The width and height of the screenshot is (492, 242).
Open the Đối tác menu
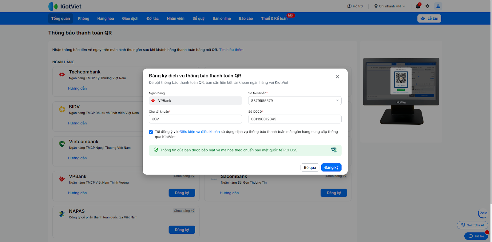pos(153,18)
